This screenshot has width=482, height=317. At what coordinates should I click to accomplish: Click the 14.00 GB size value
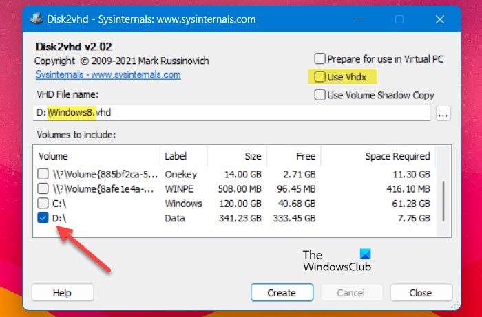tap(243, 174)
